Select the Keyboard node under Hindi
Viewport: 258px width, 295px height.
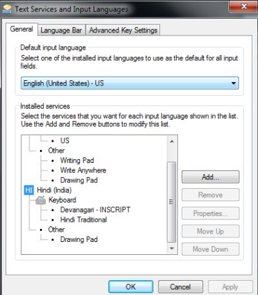point(62,200)
